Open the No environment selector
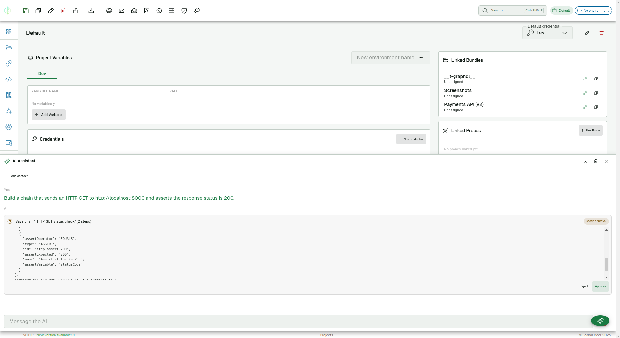Image resolution: width=620 pixels, height=338 pixels. pyautogui.click(x=593, y=11)
